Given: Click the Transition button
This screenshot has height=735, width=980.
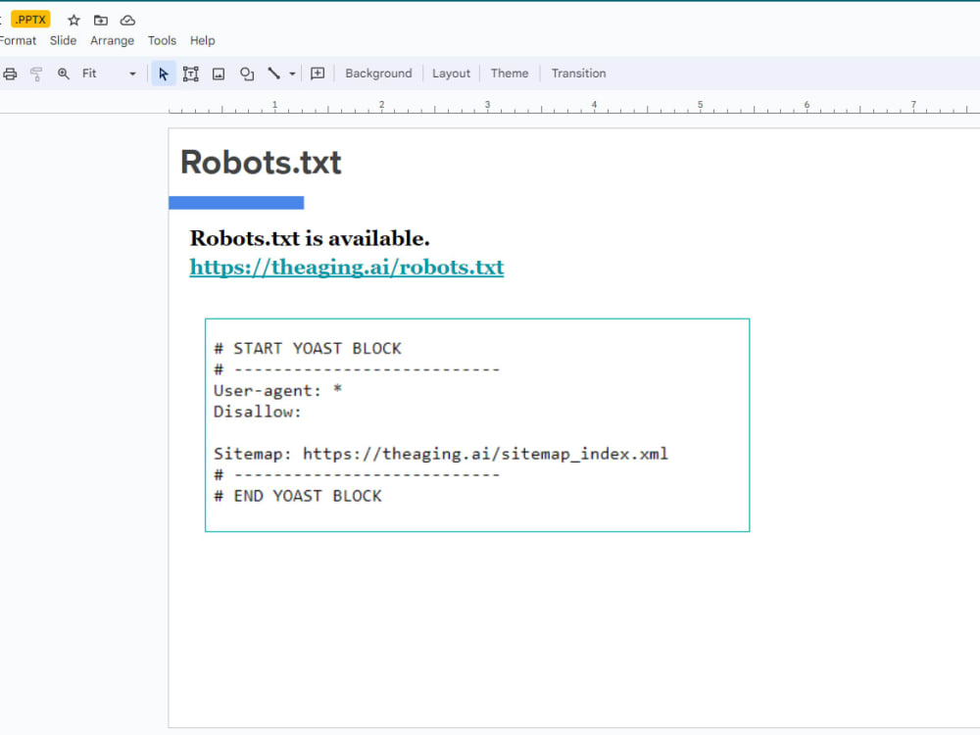Looking at the screenshot, I should click(579, 73).
